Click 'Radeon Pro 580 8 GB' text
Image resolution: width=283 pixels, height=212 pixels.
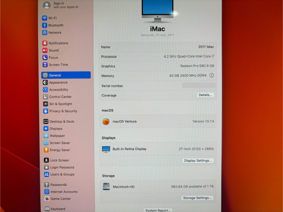tap(197, 66)
